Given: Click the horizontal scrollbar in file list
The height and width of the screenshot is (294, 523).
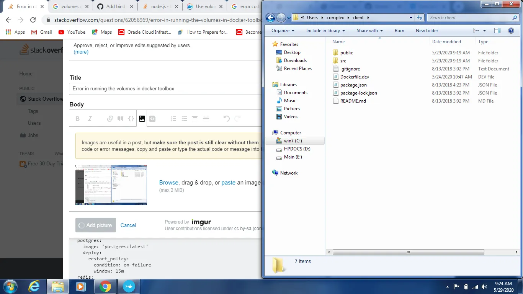Looking at the screenshot, I should [x=409, y=252].
